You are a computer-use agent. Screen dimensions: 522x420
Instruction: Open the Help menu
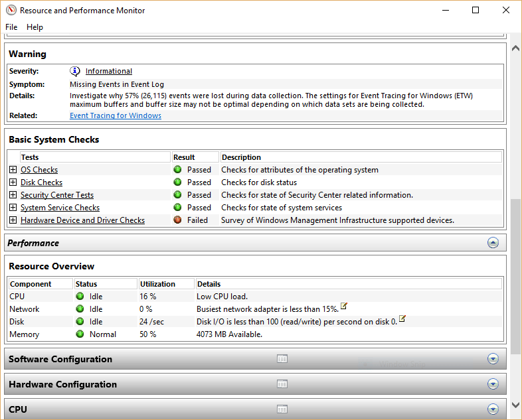tap(35, 27)
